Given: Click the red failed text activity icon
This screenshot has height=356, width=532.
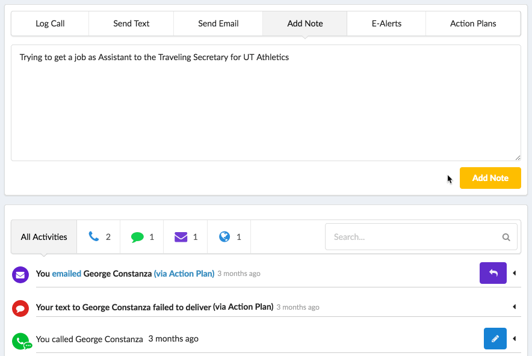Looking at the screenshot, I should tap(20, 308).
